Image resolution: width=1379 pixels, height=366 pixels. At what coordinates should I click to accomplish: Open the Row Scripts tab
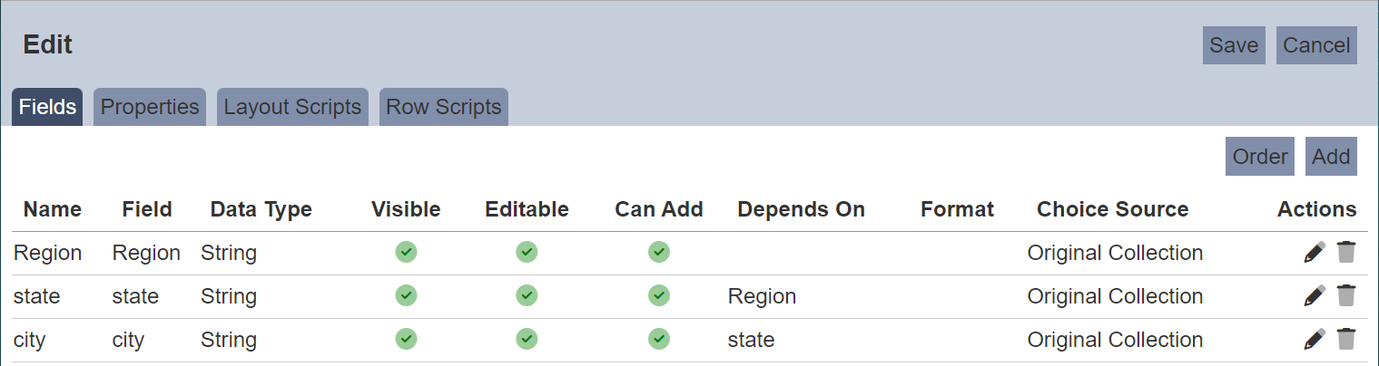(444, 107)
